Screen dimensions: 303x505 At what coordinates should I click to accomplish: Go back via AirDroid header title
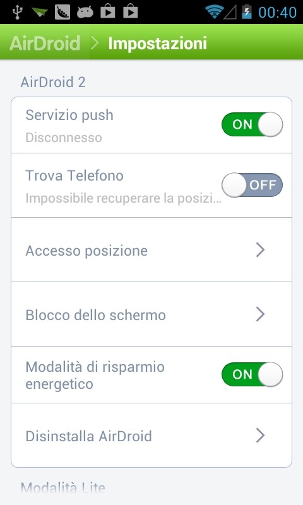45,43
